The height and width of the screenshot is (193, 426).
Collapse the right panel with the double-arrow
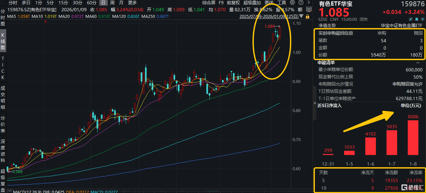coord(315,103)
